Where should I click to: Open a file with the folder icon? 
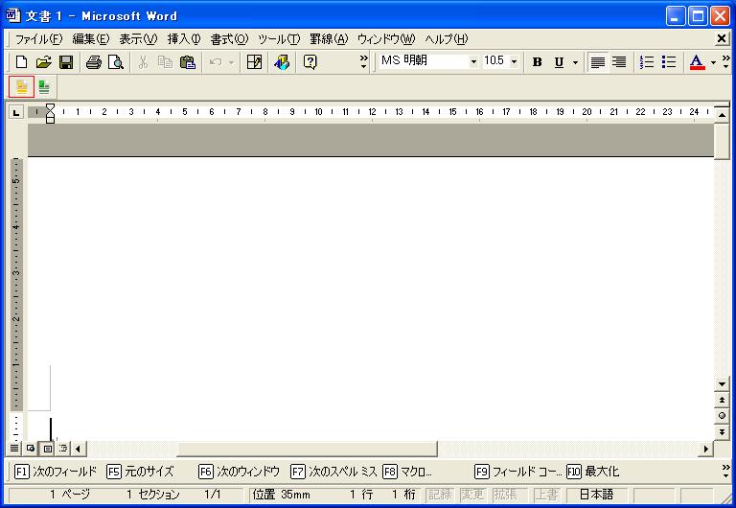coord(44,62)
